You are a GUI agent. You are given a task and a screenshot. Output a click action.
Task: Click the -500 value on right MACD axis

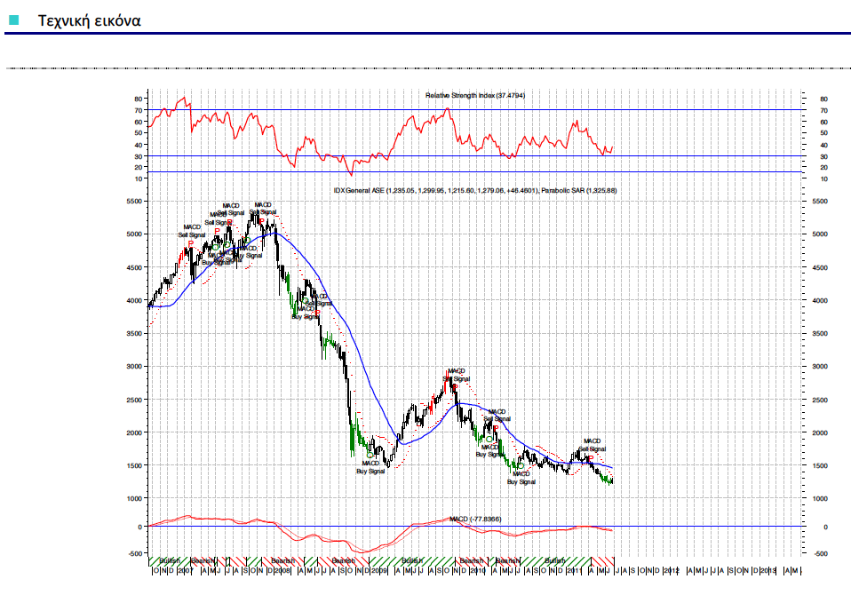coord(821,554)
